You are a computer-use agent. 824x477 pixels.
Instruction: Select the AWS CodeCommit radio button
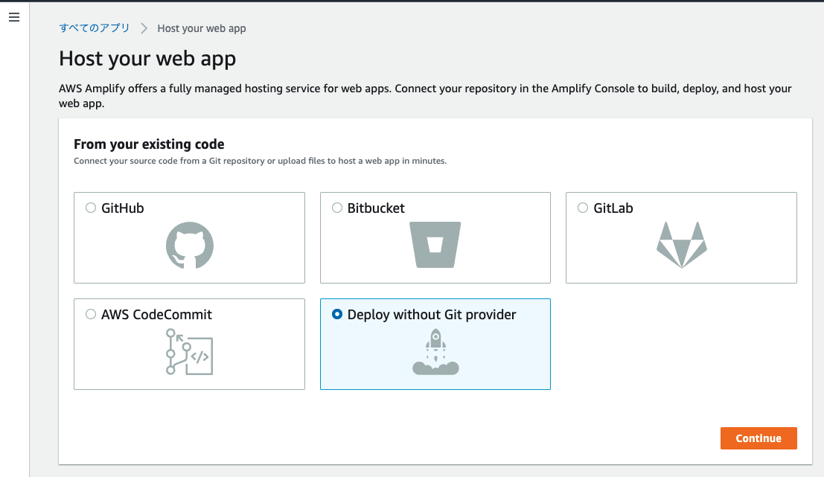coord(91,314)
